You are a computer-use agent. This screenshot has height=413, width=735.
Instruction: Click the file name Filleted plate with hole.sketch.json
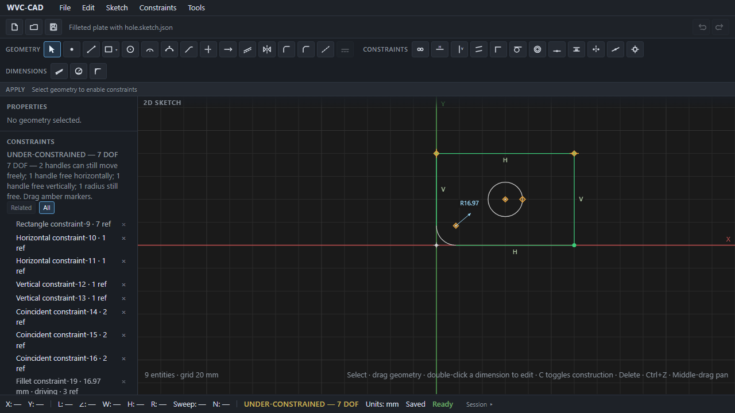(121, 28)
